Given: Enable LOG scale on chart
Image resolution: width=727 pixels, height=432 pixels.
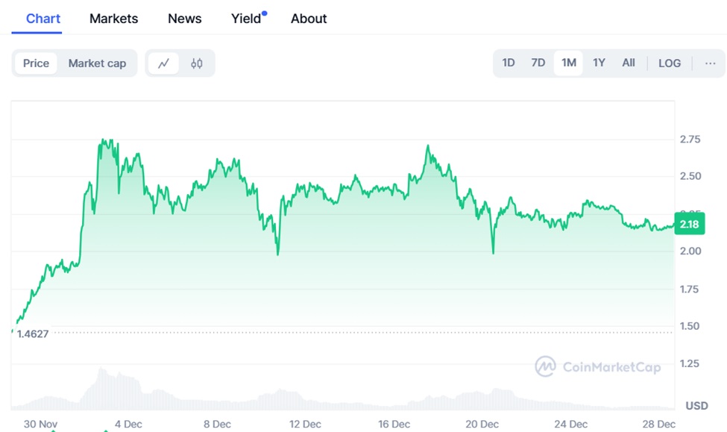Looking at the screenshot, I should coord(670,63).
